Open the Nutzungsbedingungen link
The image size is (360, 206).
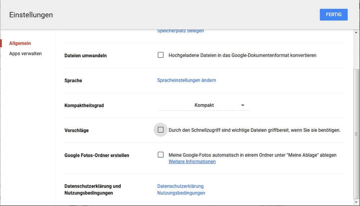click(x=181, y=193)
